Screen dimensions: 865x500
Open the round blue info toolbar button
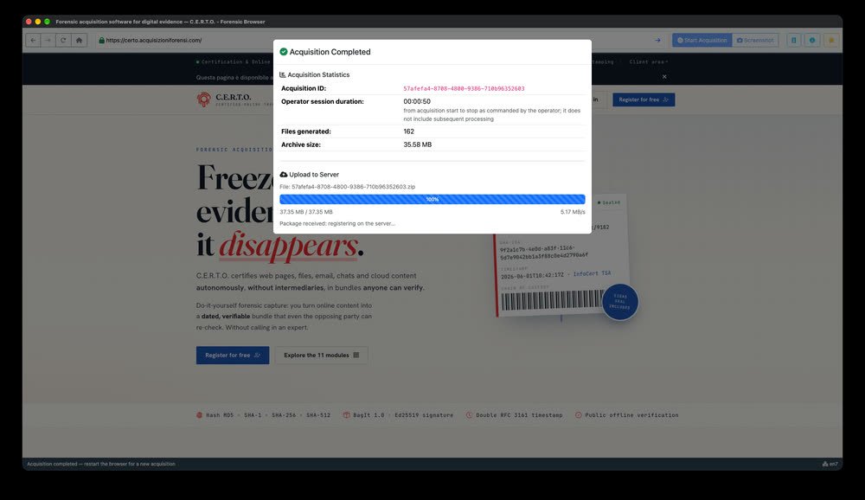(812, 41)
